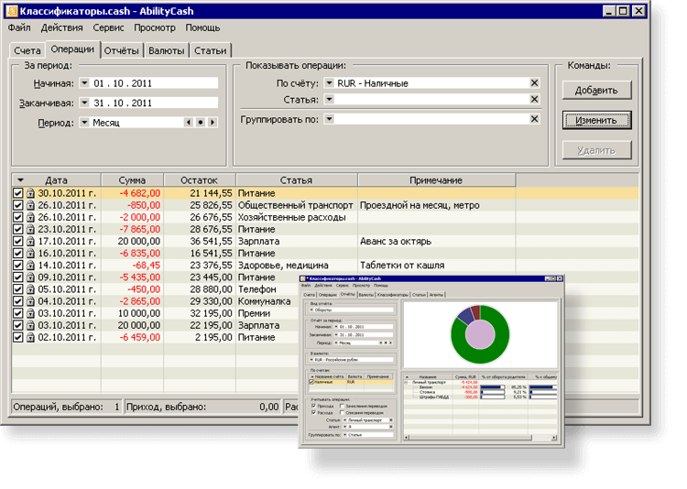Click the Удалить button

596,150
